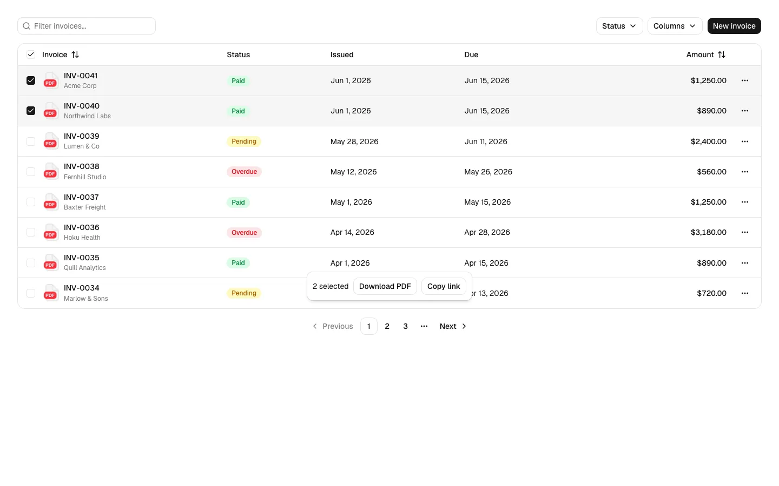Go to page 3
This screenshot has height=486, width=779.
point(406,326)
